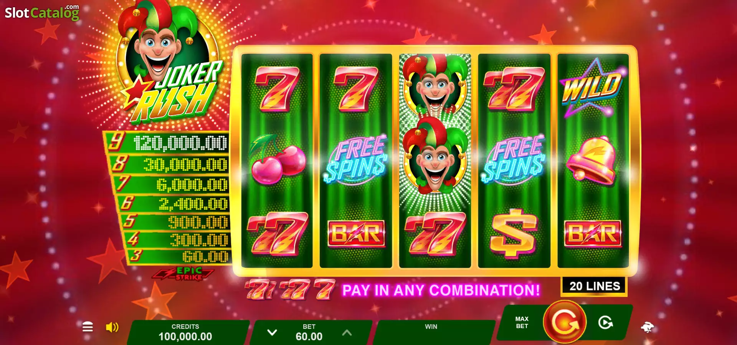
Task: Click the Max Bet button
Action: [522, 323]
